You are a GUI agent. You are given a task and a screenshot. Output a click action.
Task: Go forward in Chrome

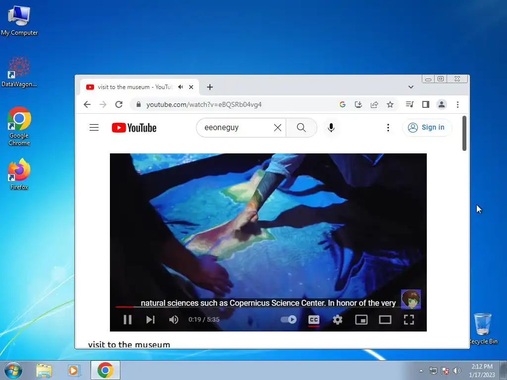(103, 104)
